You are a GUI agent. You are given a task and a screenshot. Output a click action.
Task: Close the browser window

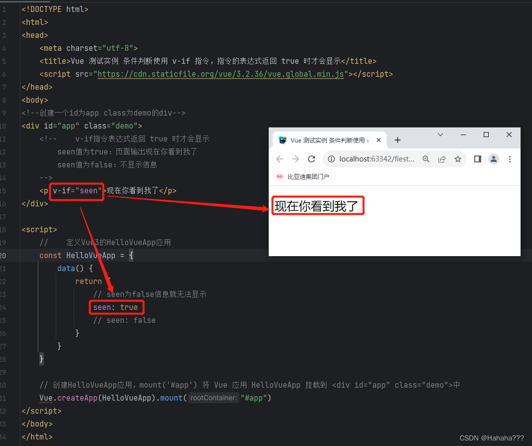click(x=509, y=135)
